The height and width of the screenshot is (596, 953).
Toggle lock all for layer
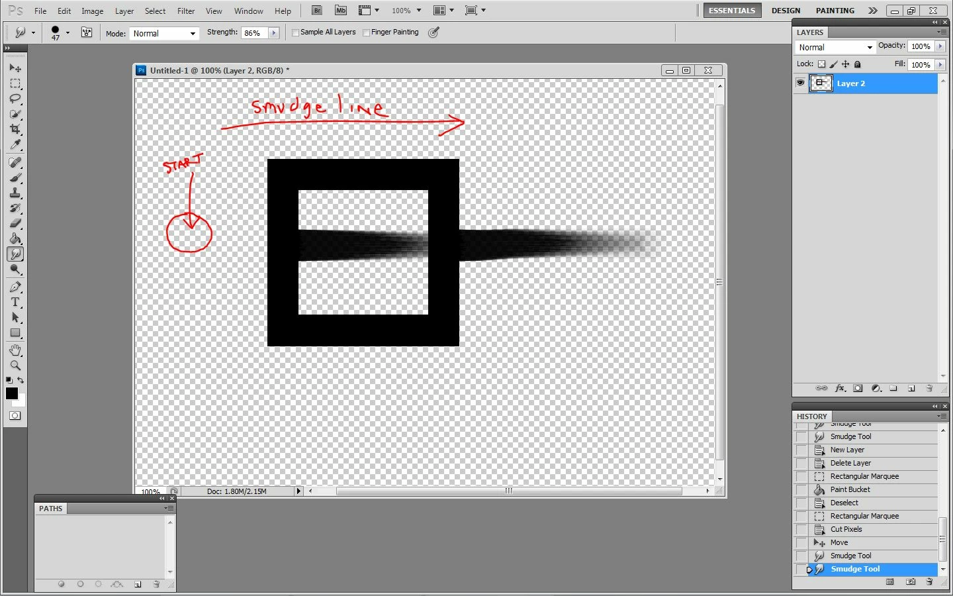point(858,64)
